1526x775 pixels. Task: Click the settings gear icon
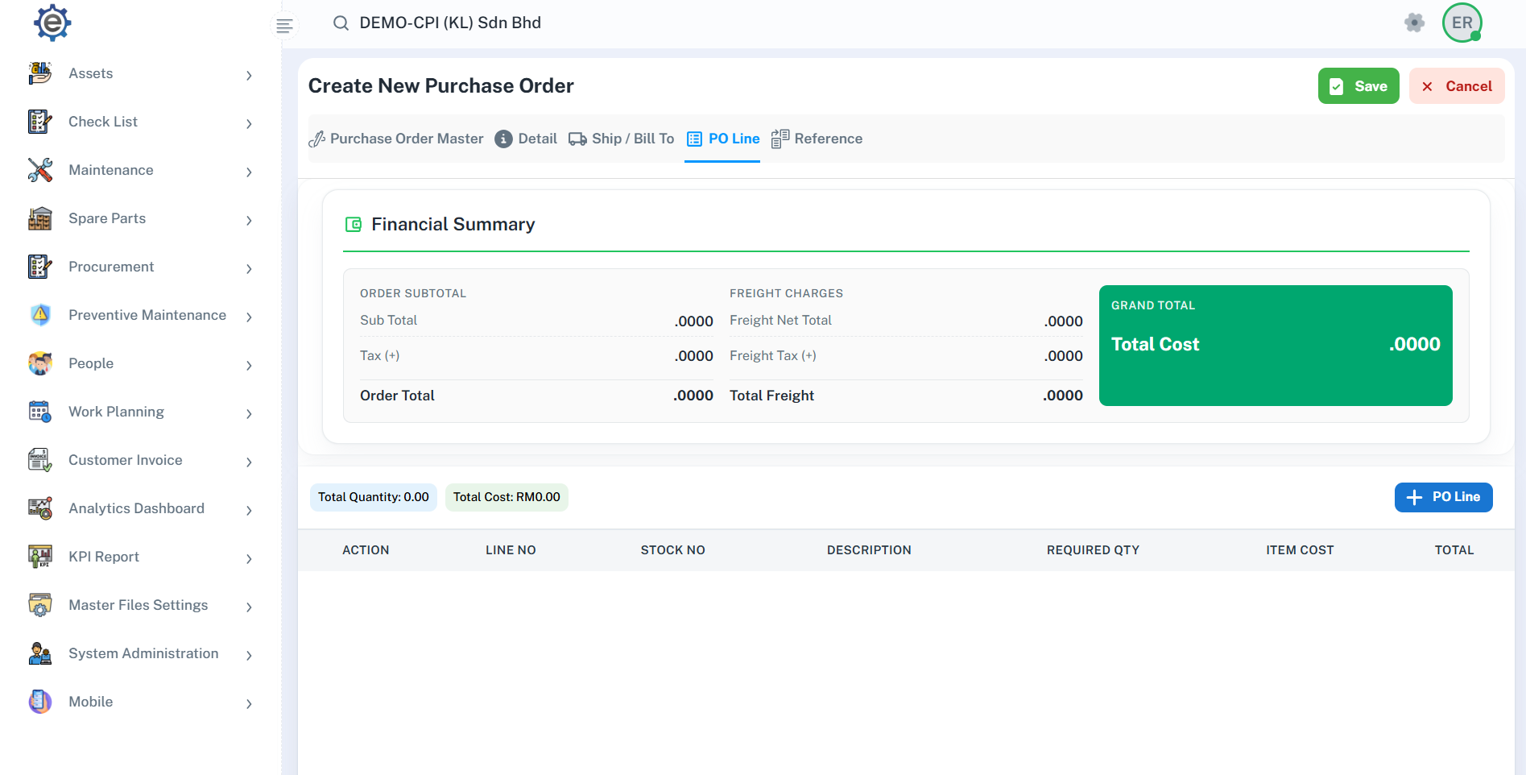(x=1414, y=23)
